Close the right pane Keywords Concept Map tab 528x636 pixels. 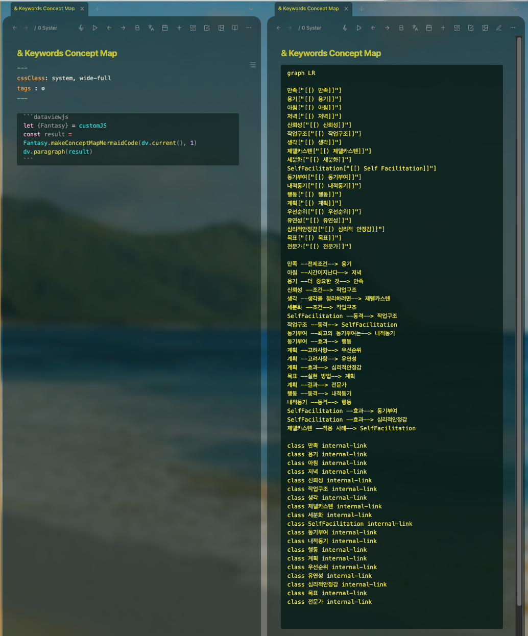[x=346, y=9]
